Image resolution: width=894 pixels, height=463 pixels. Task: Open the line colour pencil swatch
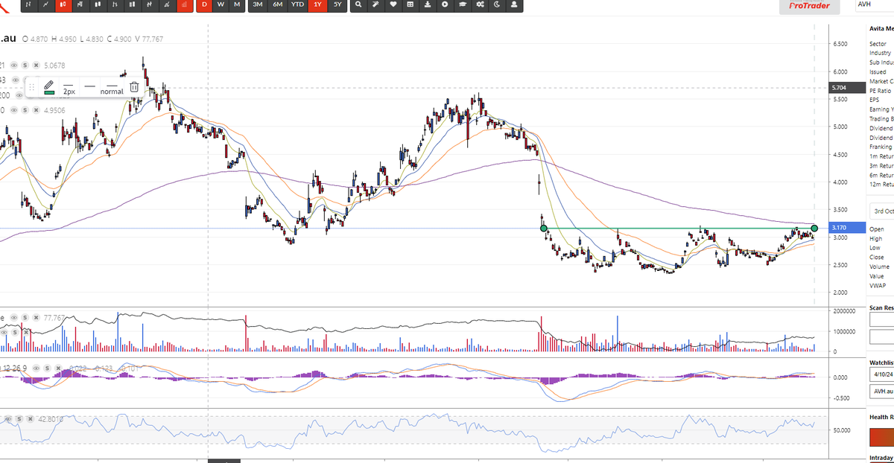click(x=49, y=87)
